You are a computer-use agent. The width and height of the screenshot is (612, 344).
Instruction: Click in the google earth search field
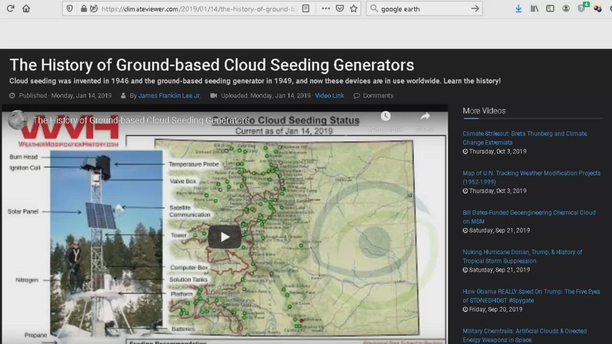[421, 9]
